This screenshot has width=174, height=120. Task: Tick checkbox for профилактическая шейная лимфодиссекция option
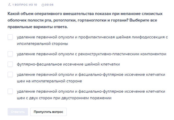pyautogui.click(x=10, y=37)
